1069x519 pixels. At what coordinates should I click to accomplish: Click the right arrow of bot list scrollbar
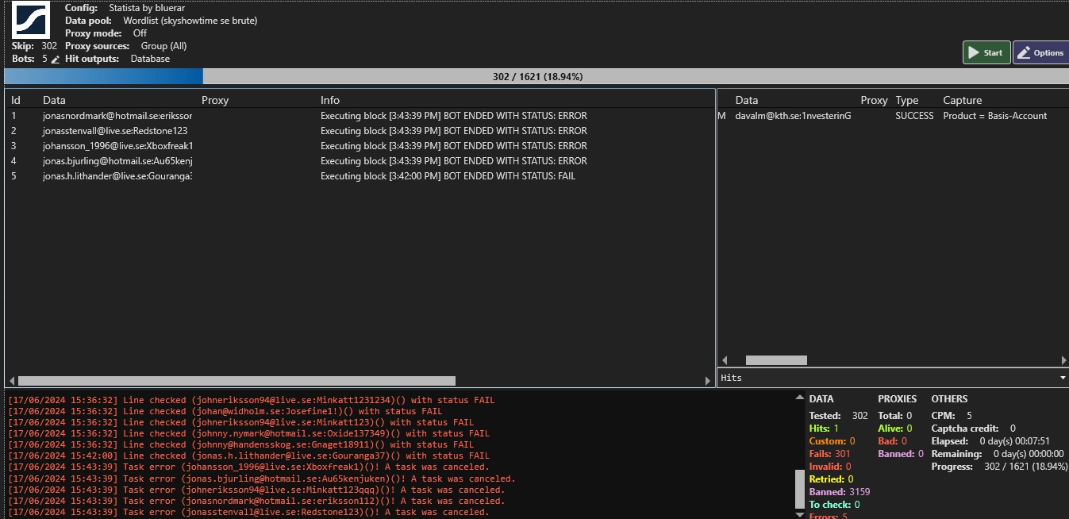[x=708, y=381]
